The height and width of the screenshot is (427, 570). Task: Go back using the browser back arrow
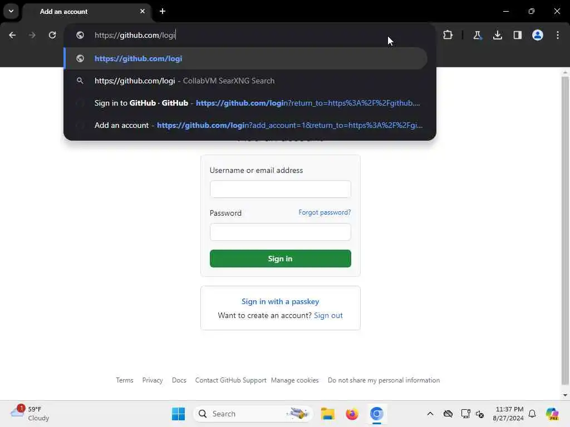point(12,35)
